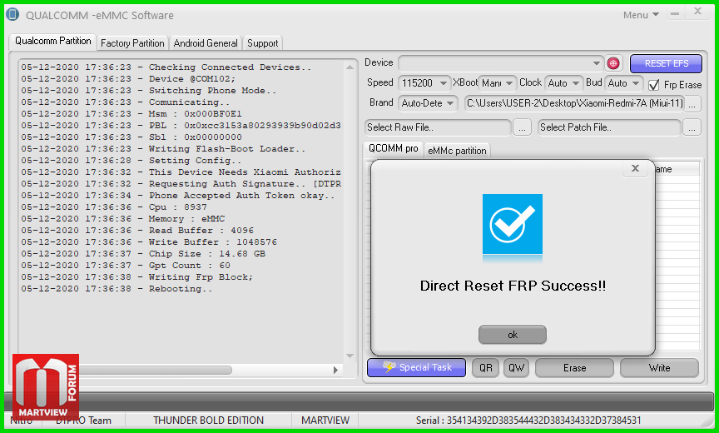The image size is (719, 433).
Task: Click the Select Raw File field
Action: pyautogui.click(x=438, y=127)
